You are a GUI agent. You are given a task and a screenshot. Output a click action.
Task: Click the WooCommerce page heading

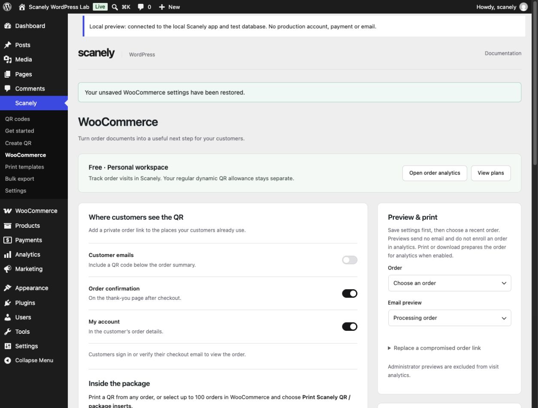pos(118,122)
